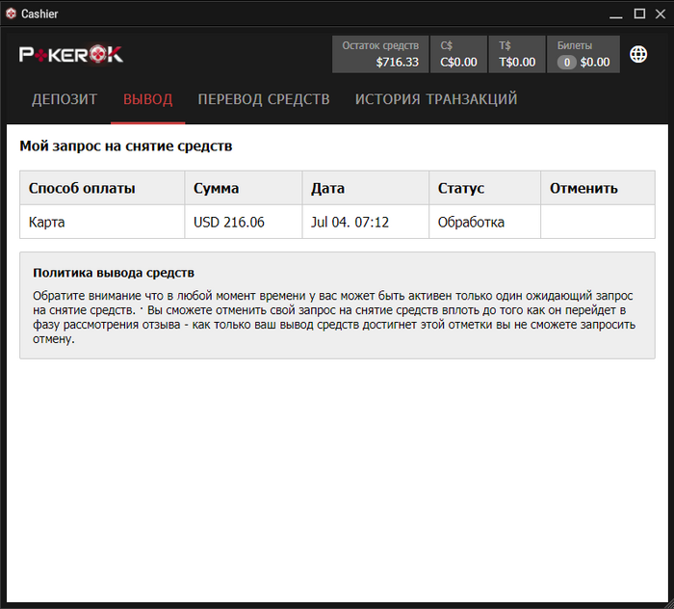The image size is (674, 609).
Task: Click the Отменить column header
Action: (598, 188)
